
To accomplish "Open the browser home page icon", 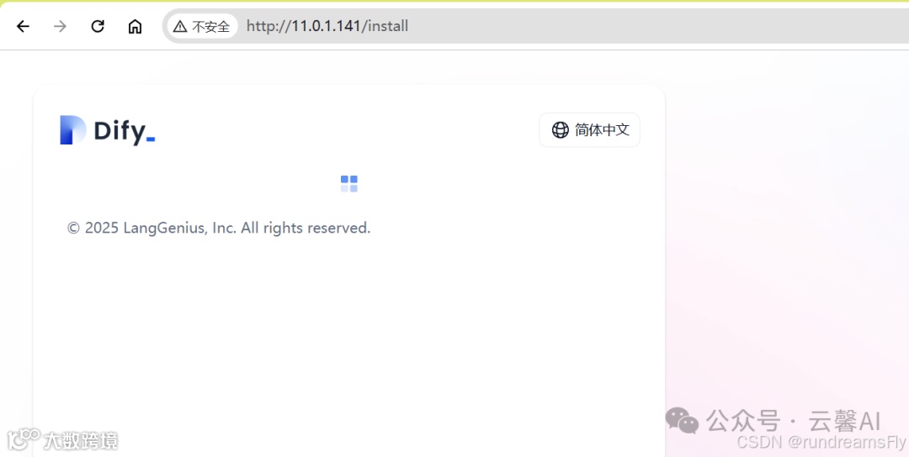I will coord(135,26).
